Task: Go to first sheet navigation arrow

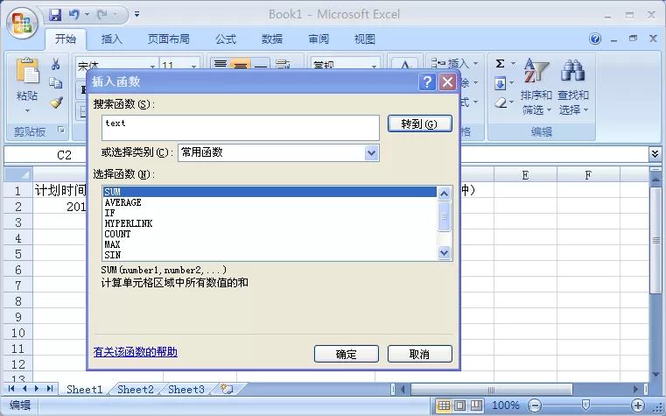Action: pyautogui.click(x=11, y=388)
